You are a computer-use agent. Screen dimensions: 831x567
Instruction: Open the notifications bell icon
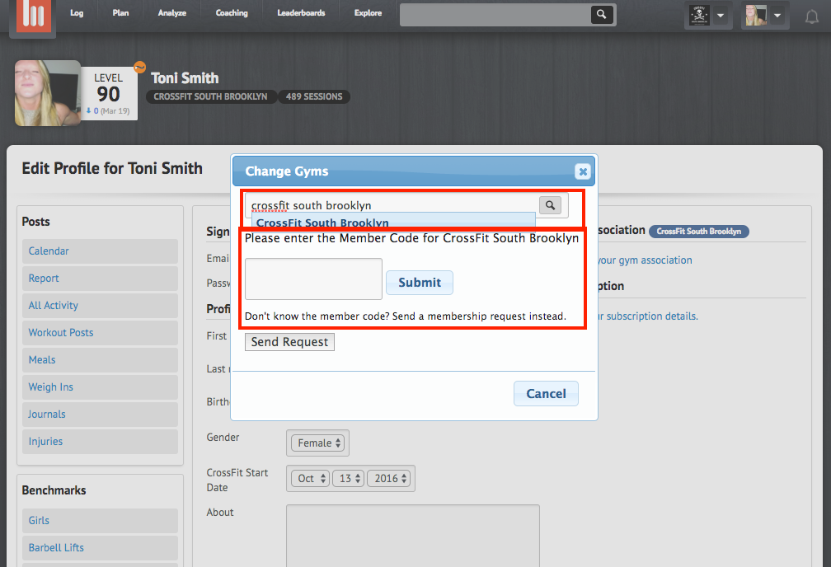811,16
